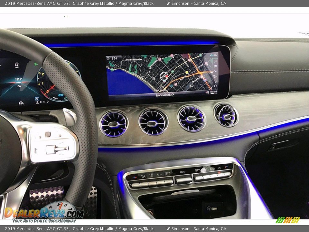Adjust the fan speed control icon
Viewport: 309px width, 232px height.
tap(151, 175)
